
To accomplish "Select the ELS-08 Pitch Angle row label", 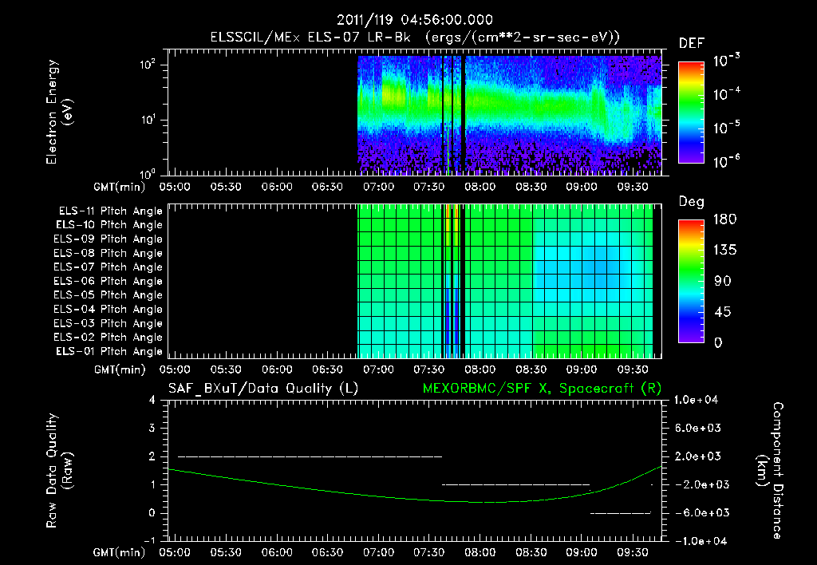I will [109, 253].
